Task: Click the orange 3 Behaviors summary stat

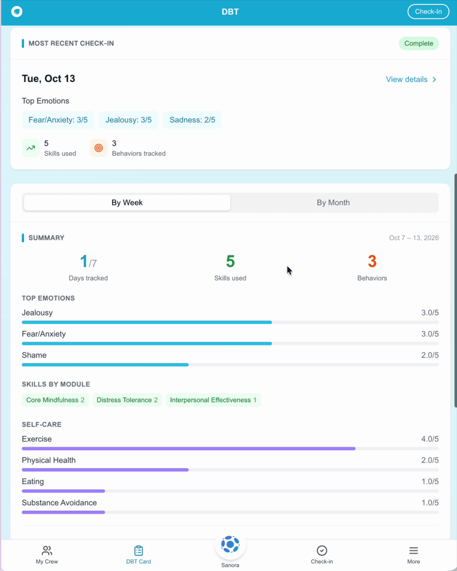Action: (x=372, y=268)
